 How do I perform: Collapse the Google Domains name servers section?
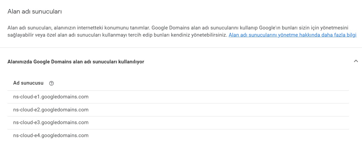(x=356, y=61)
